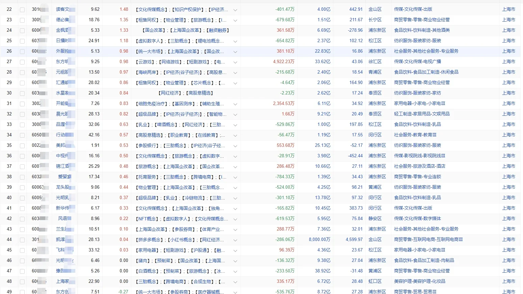The width and height of the screenshot is (523, 294).
Task: Click the 上海市 link in row 35
Action: coord(508,145)
